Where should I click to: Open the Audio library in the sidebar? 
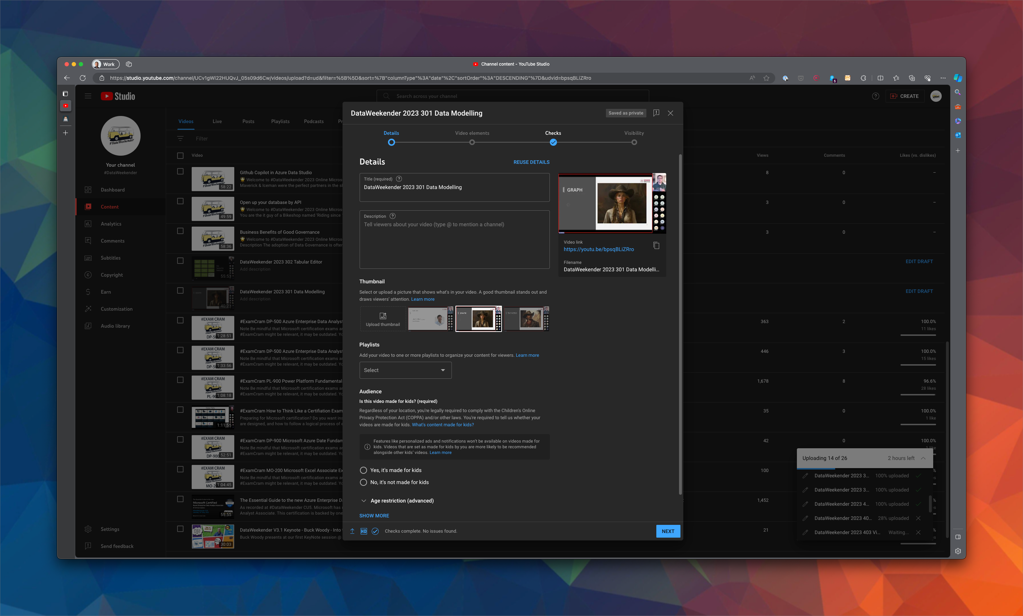click(115, 326)
